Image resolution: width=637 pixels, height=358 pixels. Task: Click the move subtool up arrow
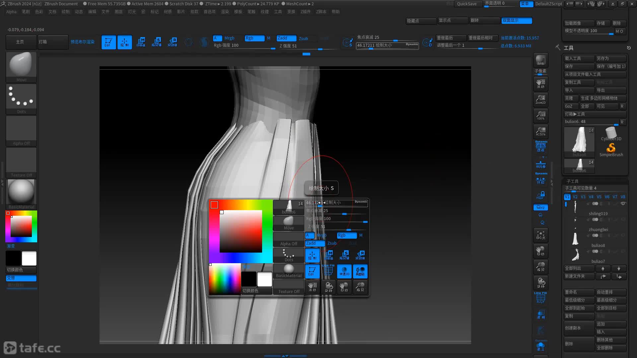pos(603,268)
